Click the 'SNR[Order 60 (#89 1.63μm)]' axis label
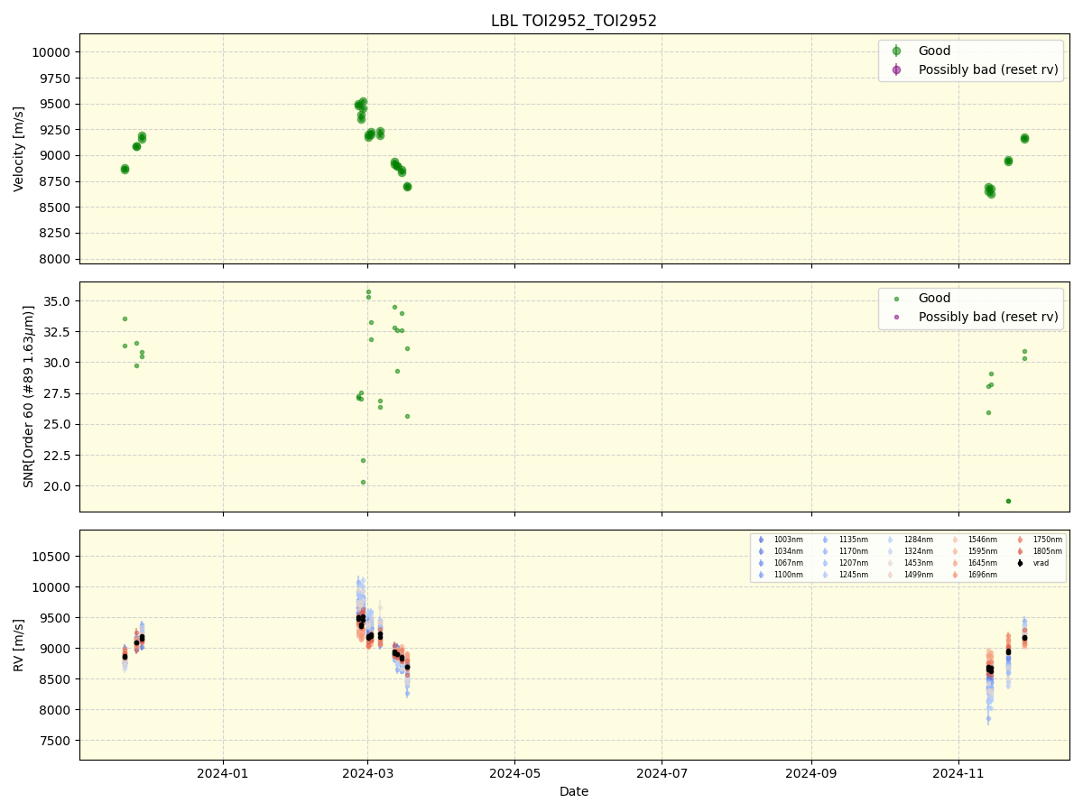1083x812 pixels. point(29,396)
